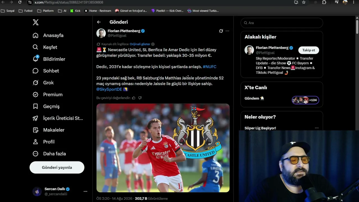Open the Pixelkit — Kick Over... bookmark

(x=167, y=11)
